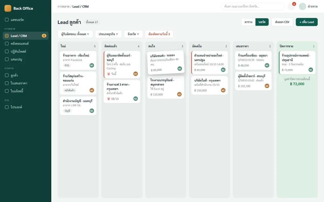Toggle the ต้องติดตามวันนี้ 3 filter

click(159, 34)
